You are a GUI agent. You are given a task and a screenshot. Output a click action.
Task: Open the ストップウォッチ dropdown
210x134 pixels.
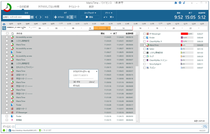(90, 13)
